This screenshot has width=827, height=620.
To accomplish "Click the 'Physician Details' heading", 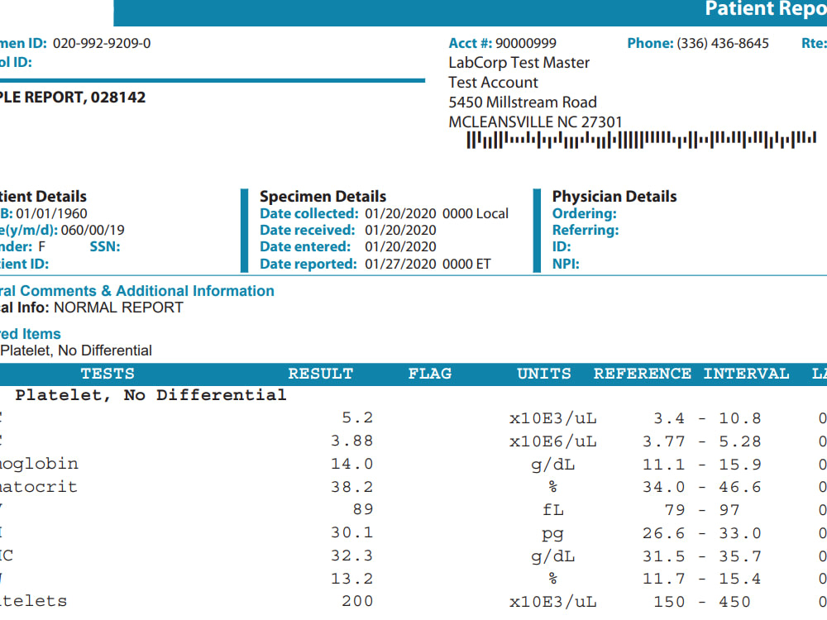I will pos(614,197).
